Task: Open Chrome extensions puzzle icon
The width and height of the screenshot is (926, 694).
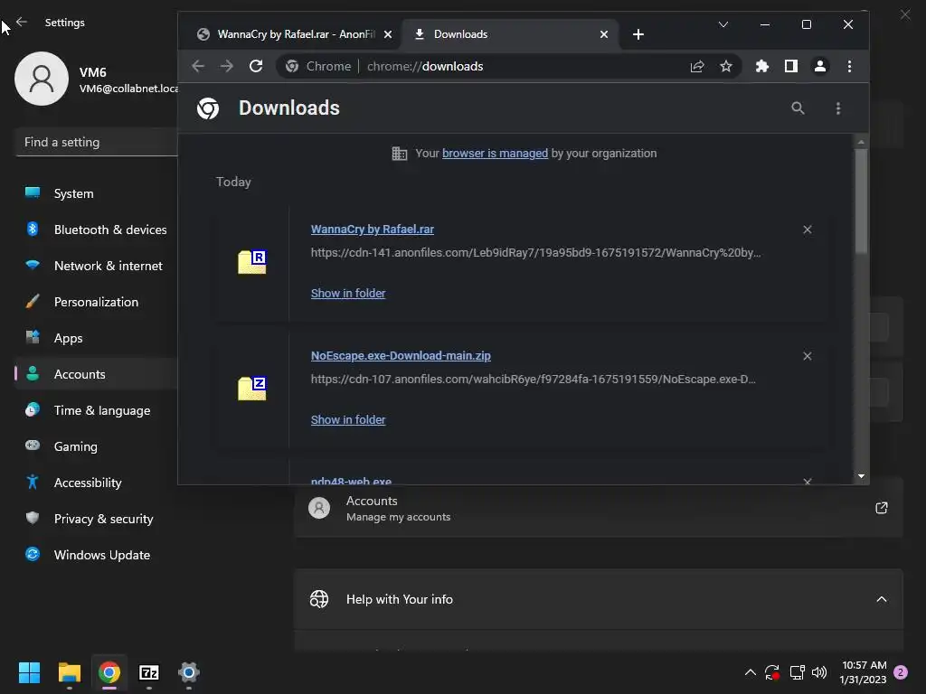Action: click(761, 66)
